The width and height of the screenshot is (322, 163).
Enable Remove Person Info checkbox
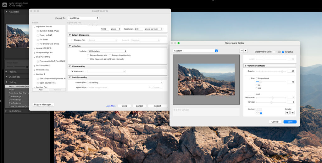(88, 55)
